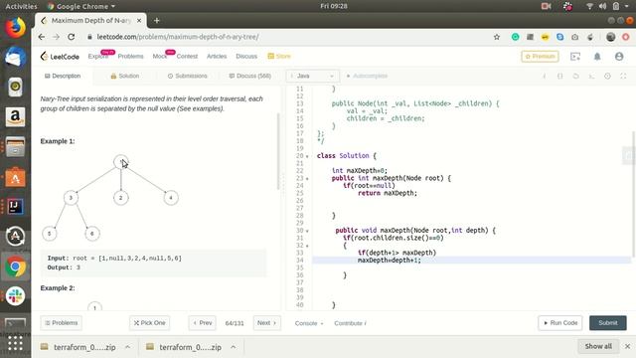Open the Store nav link

279,57
